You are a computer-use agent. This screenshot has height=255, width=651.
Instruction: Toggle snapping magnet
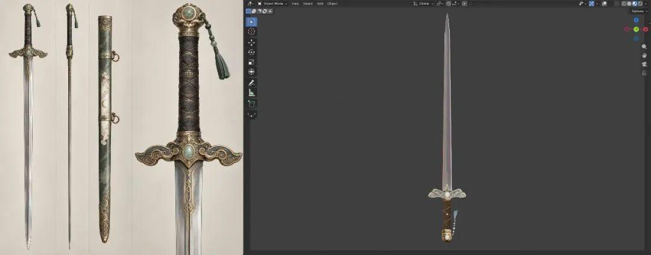tap(448, 4)
